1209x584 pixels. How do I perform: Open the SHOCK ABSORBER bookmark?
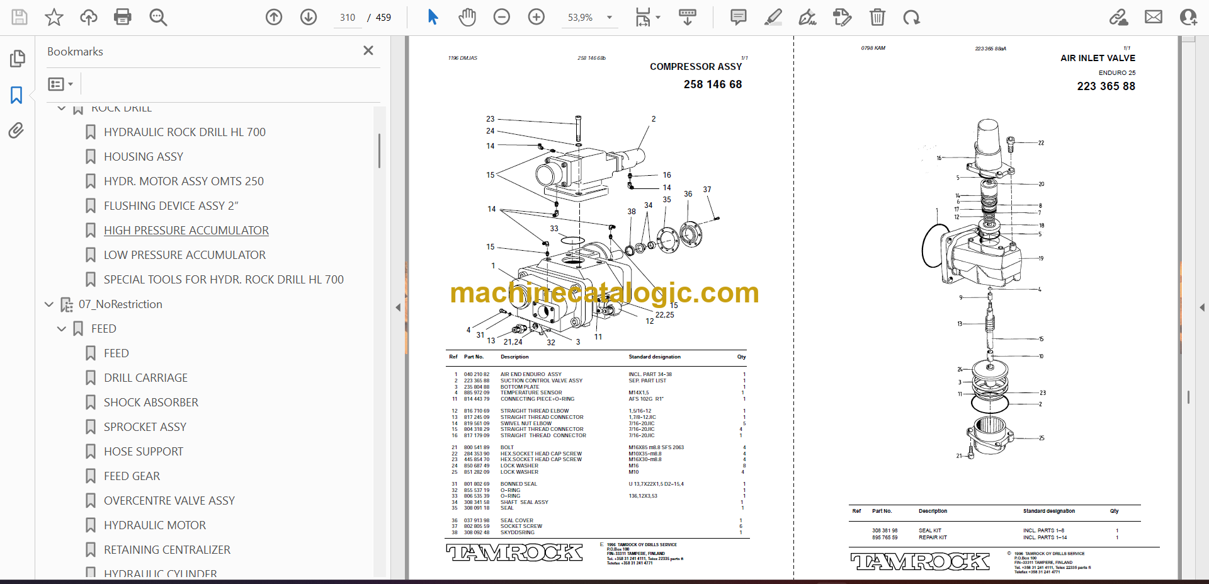click(151, 403)
